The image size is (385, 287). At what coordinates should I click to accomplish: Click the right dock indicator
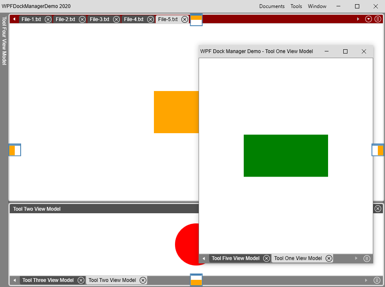click(378, 150)
